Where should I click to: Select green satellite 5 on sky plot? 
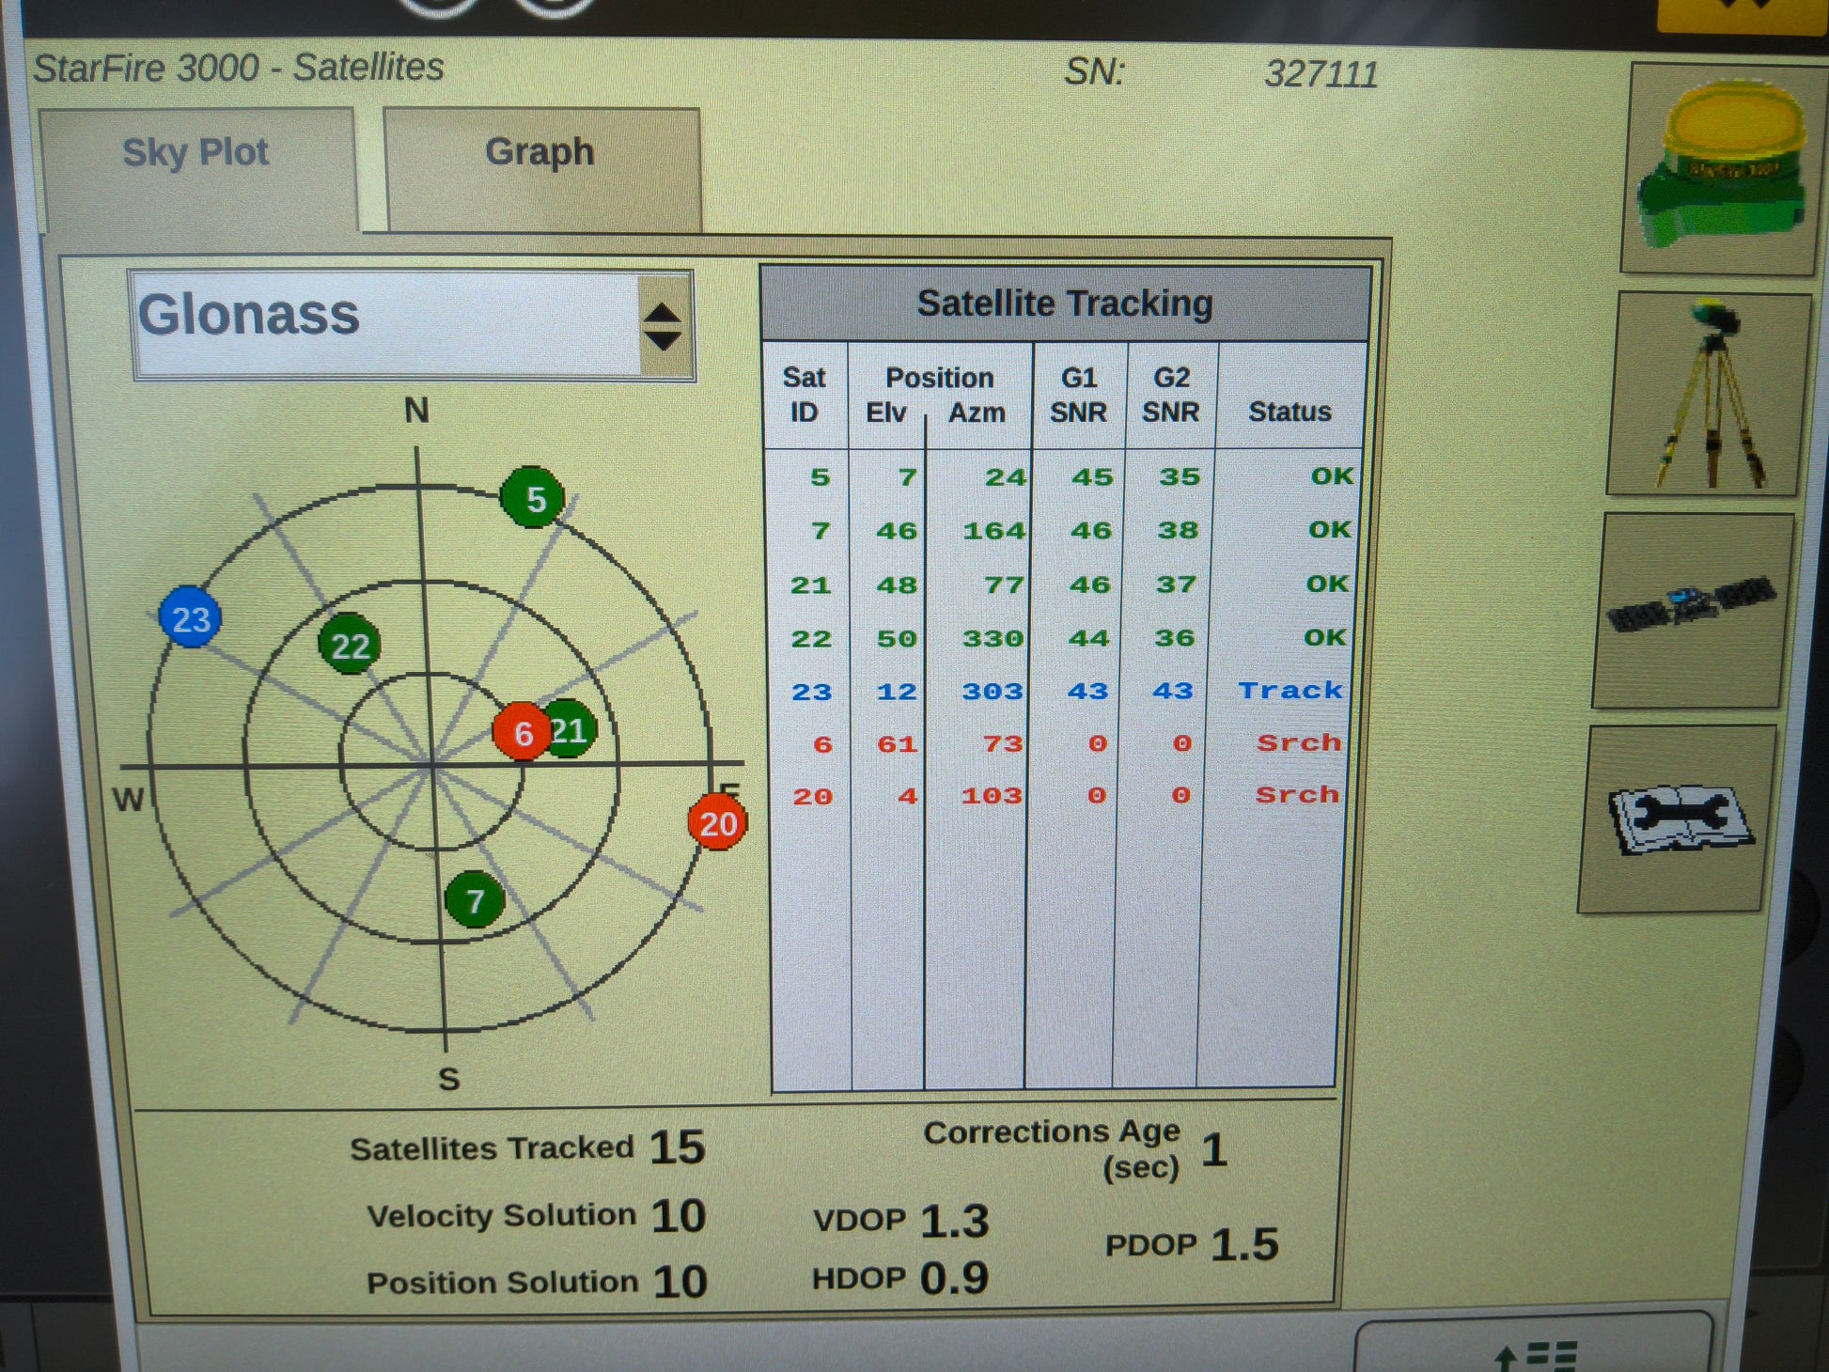tap(533, 497)
